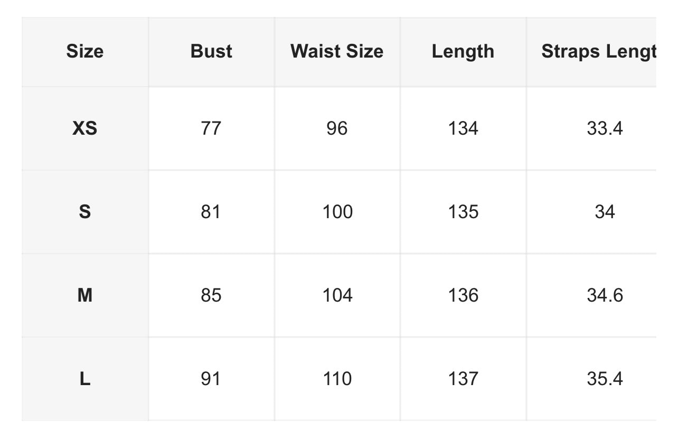Click the M bust value 85
The width and height of the screenshot is (678, 439).
211,295
